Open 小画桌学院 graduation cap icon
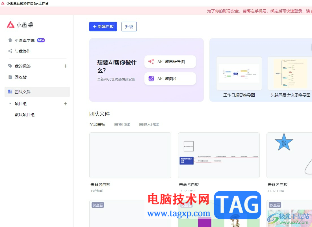 point(10,40)
